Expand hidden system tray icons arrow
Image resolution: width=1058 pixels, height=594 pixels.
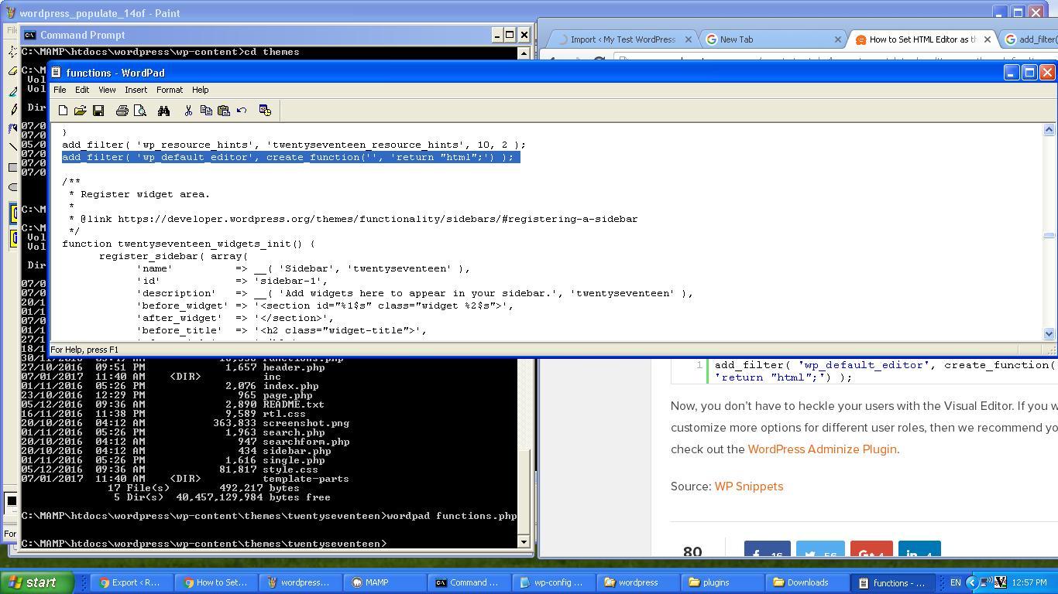pos(971,583)
